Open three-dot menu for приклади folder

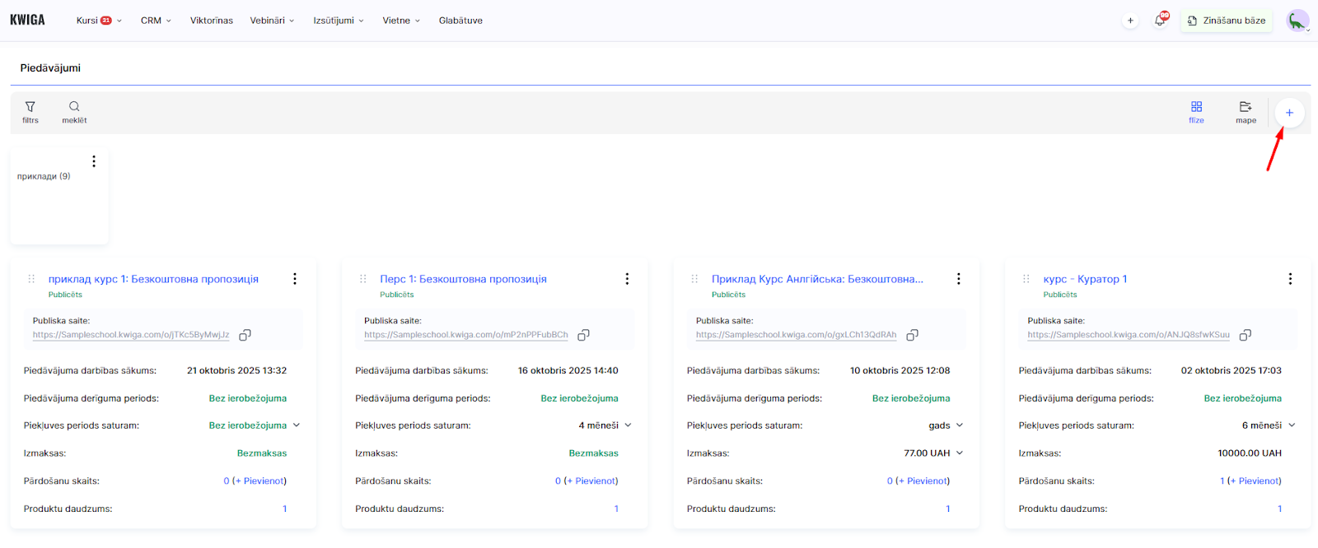[x=94, y=161]
